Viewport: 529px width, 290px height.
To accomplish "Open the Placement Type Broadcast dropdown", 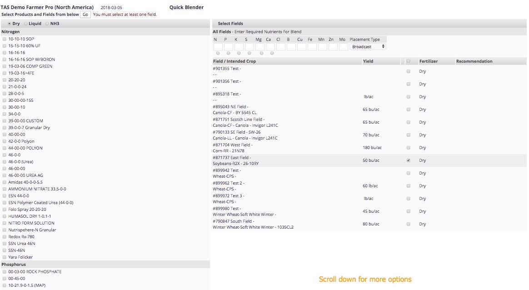I will click(x=368, y=47).
